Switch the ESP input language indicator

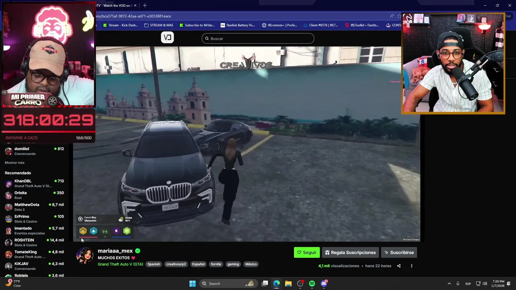click(468, 284)
